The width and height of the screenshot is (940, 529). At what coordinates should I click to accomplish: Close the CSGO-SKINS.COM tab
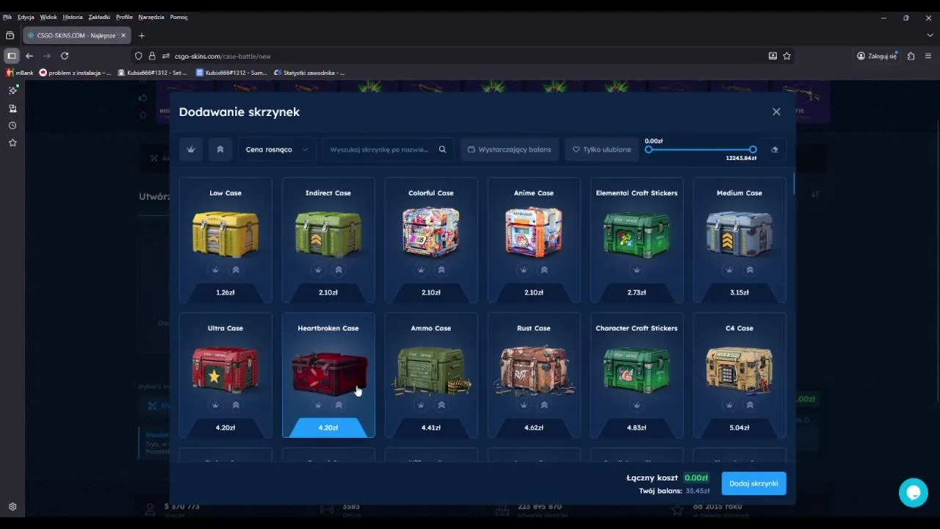coord(123,35)
